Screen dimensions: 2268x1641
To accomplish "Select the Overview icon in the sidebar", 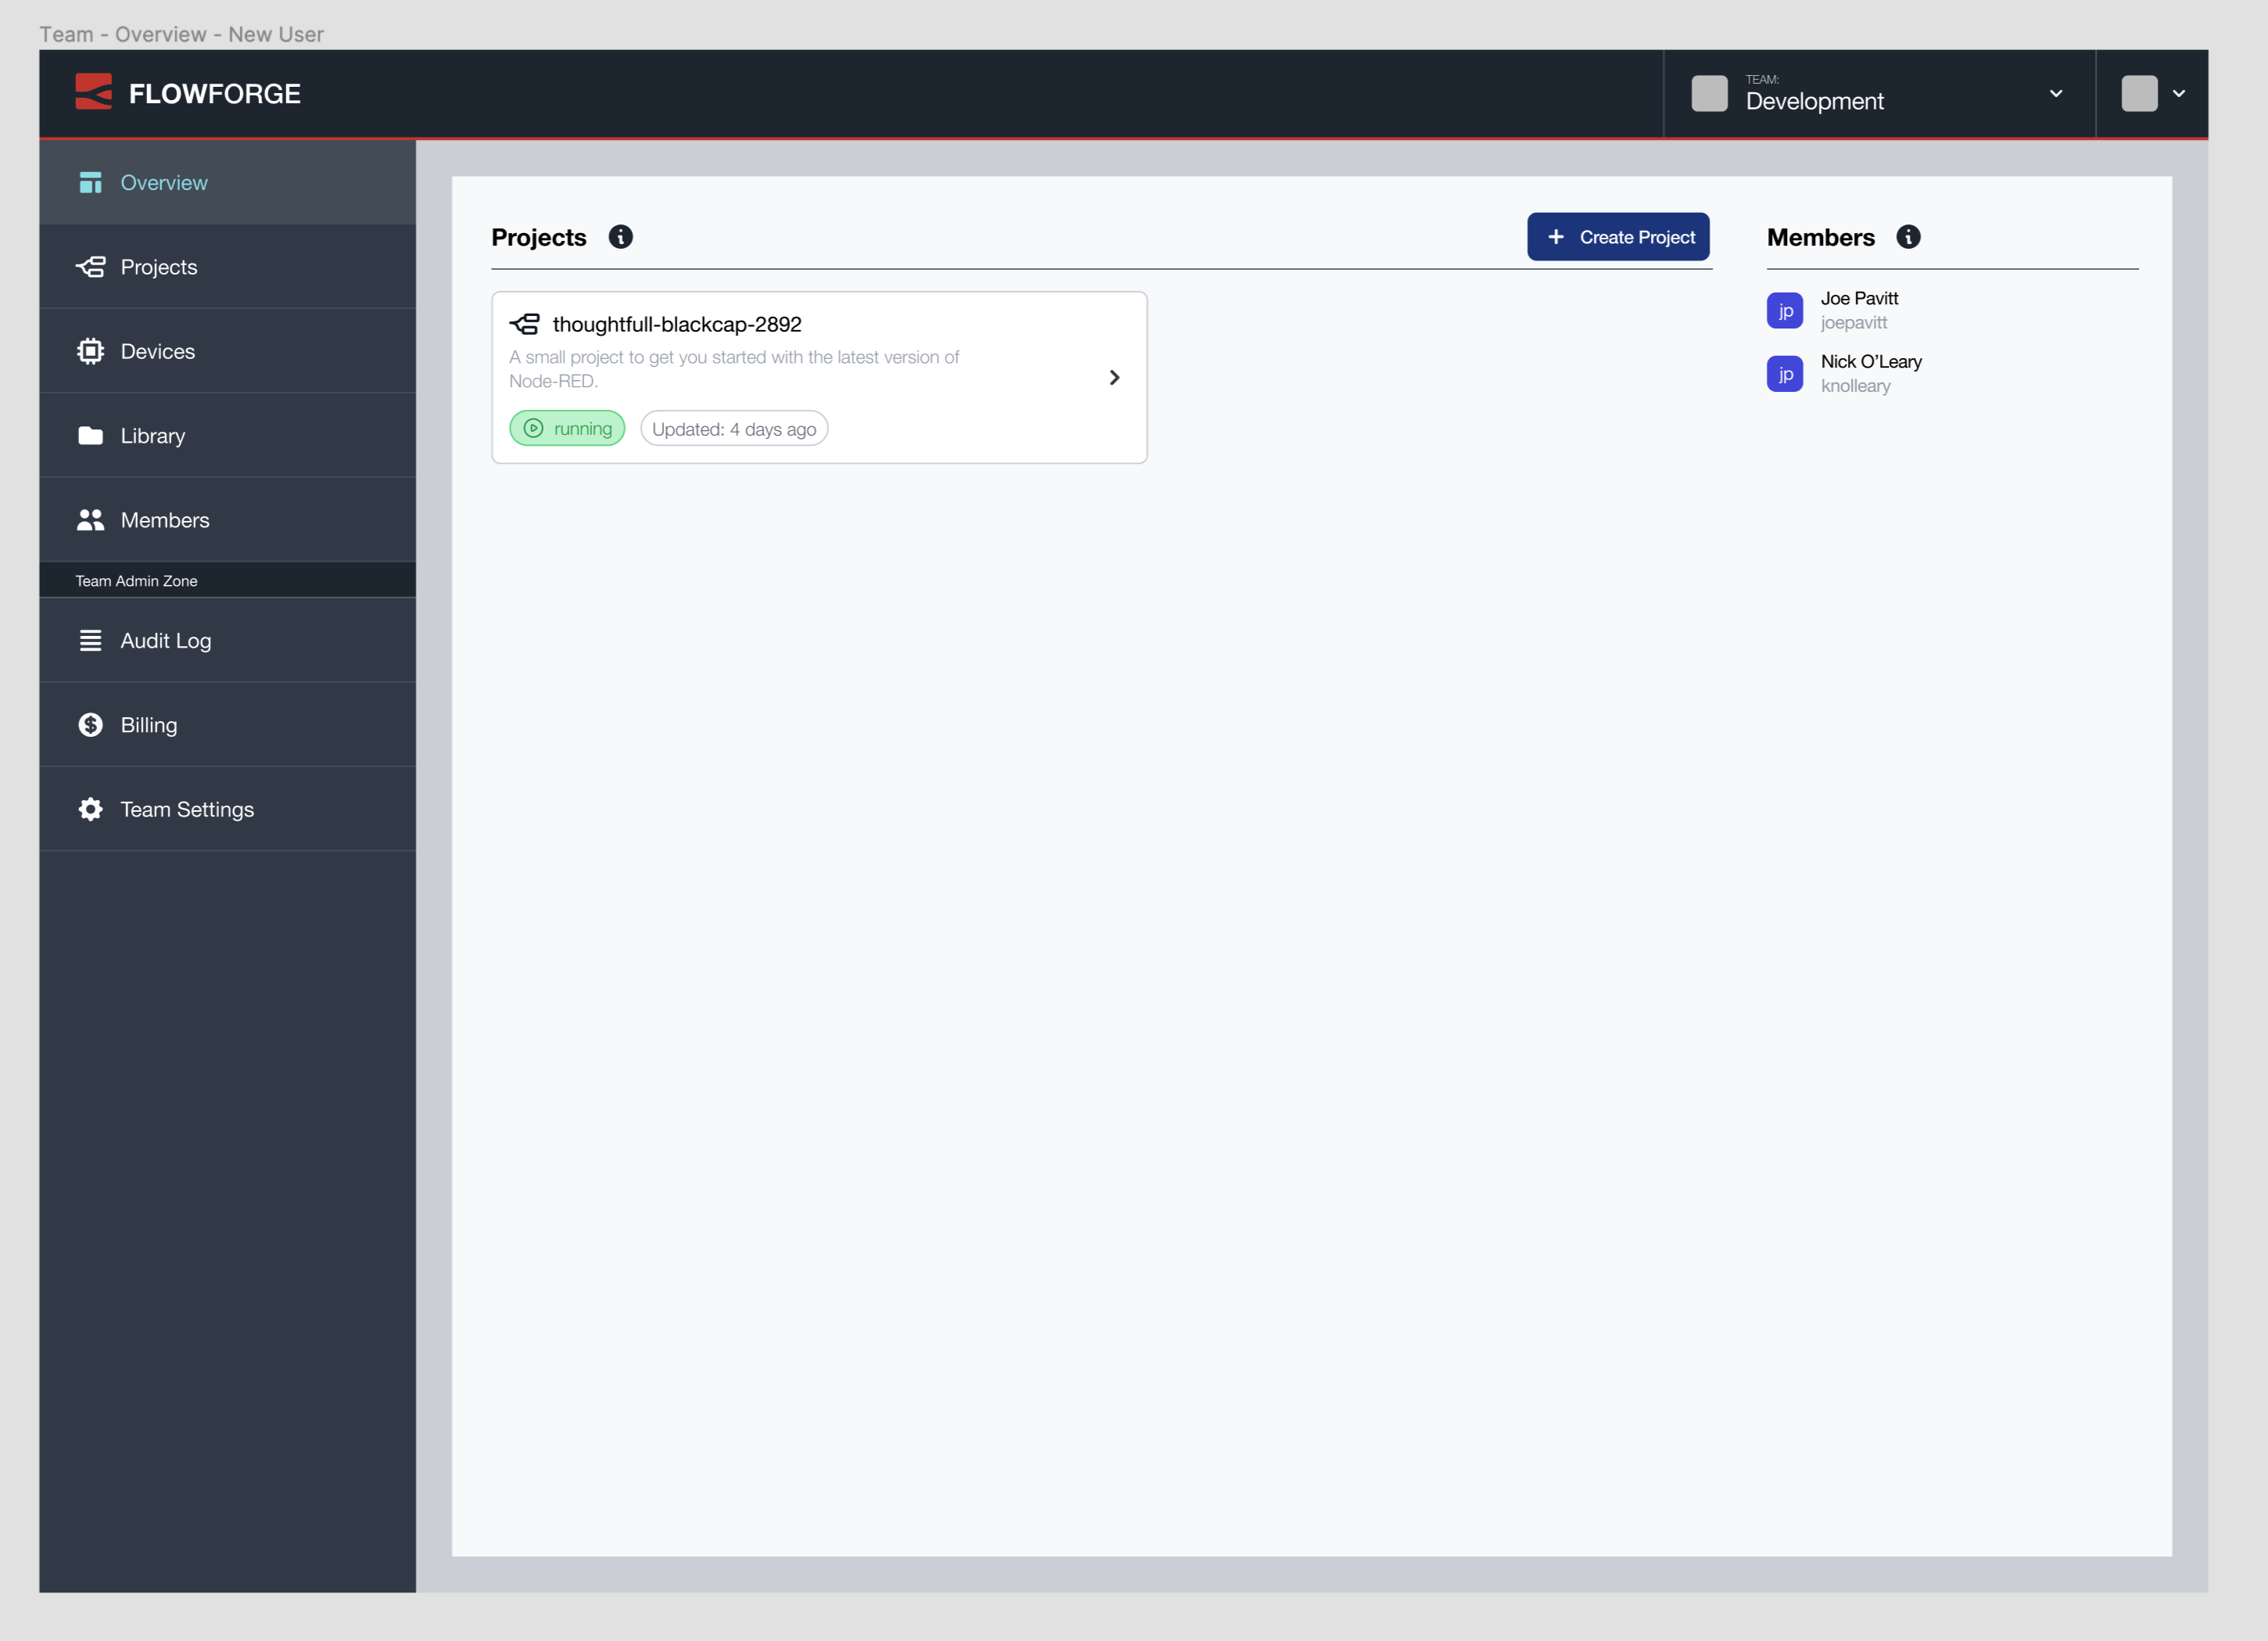I will click(x=91, y=182).
